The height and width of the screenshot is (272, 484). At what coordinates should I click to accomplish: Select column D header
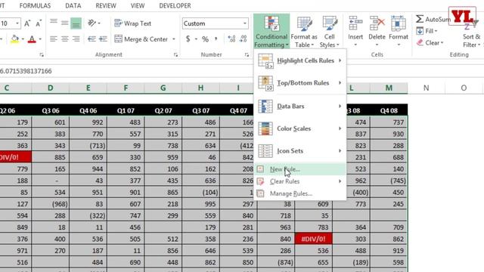pos(51,88)
